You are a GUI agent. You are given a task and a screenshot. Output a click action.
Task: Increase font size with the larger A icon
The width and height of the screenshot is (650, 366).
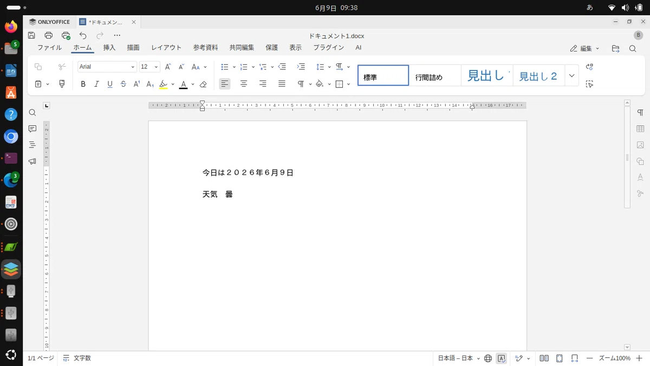tap(168, 67)
